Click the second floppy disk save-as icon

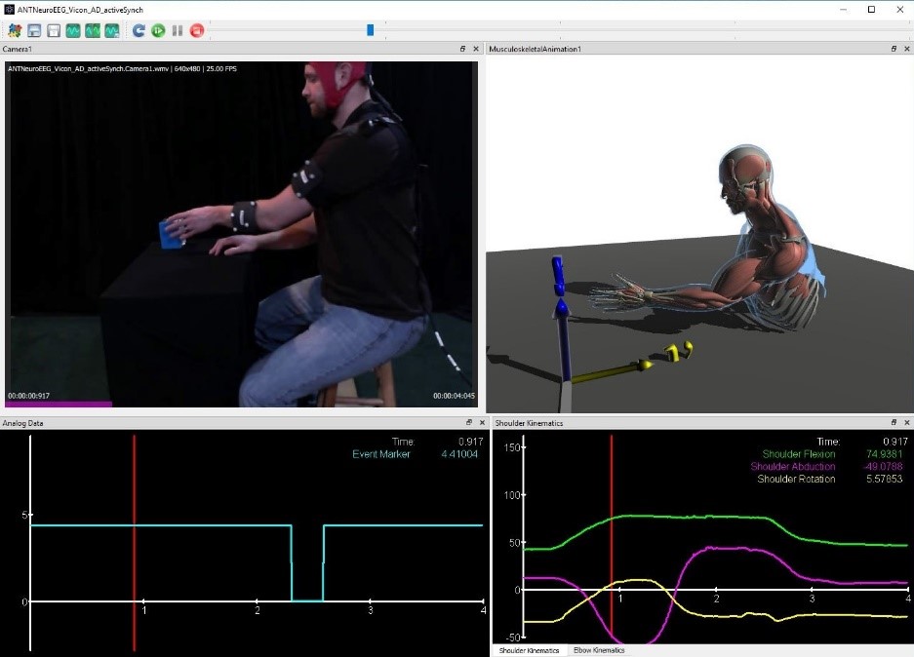[54, 30]
